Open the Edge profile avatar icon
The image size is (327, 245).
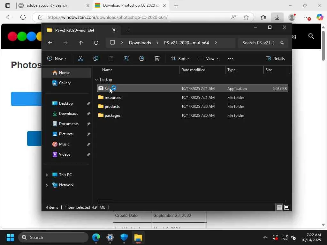[292, 17]
